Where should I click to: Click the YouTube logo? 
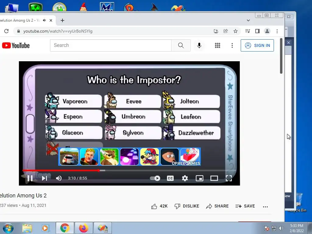pyautogui.click(x=16, y=46)
